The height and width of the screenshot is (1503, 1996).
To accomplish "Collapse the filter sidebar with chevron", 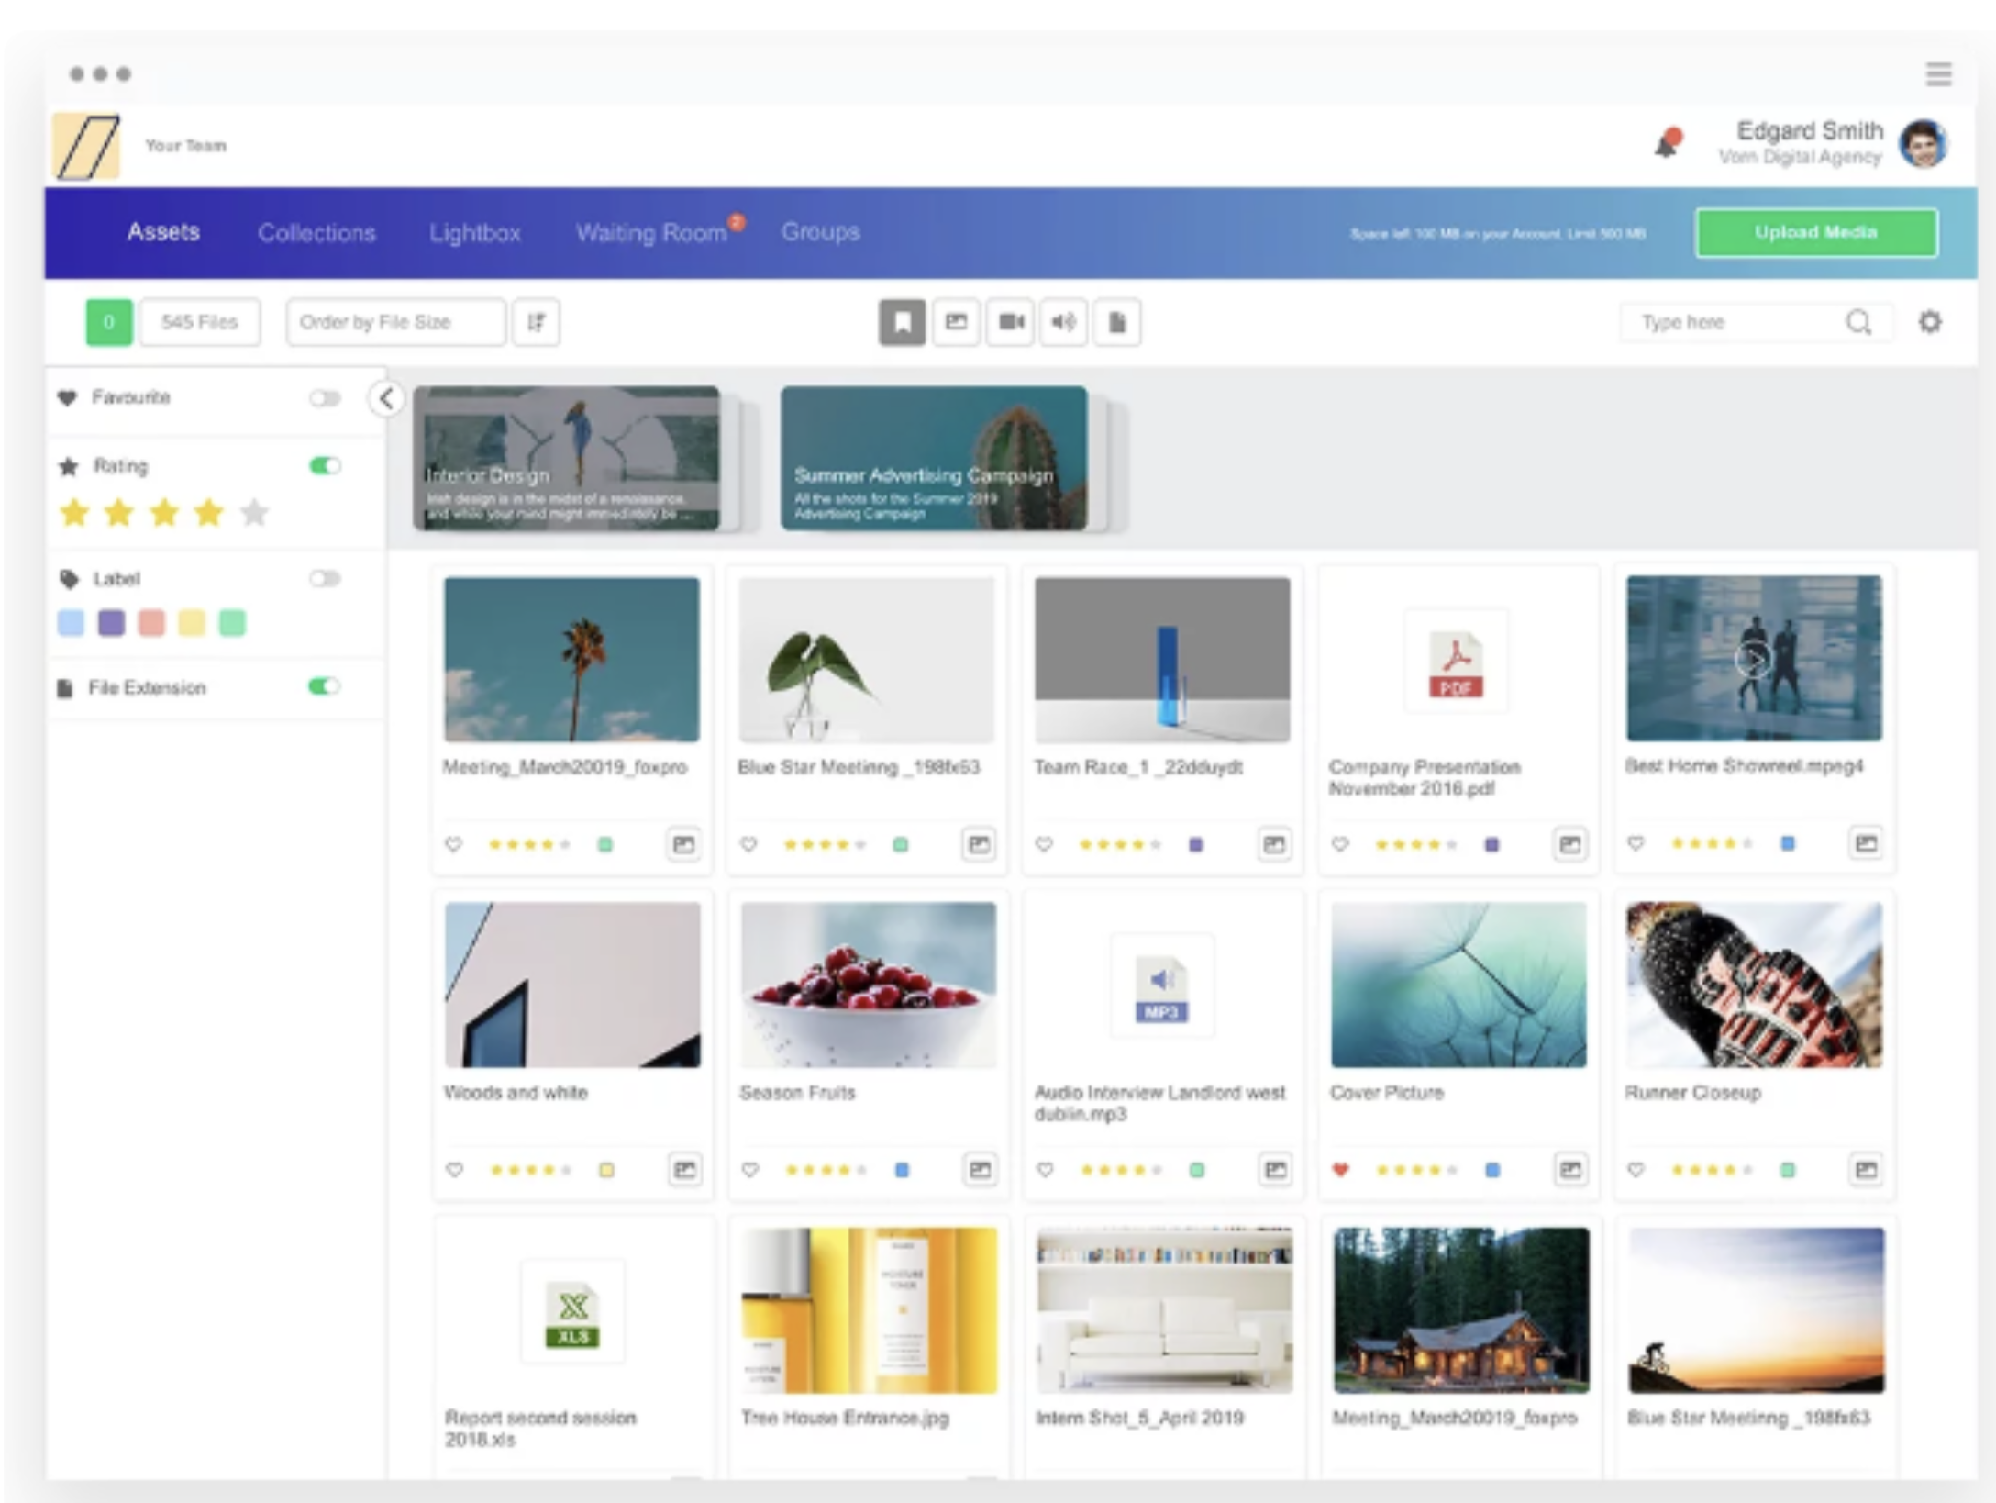I will coord(386,398).
